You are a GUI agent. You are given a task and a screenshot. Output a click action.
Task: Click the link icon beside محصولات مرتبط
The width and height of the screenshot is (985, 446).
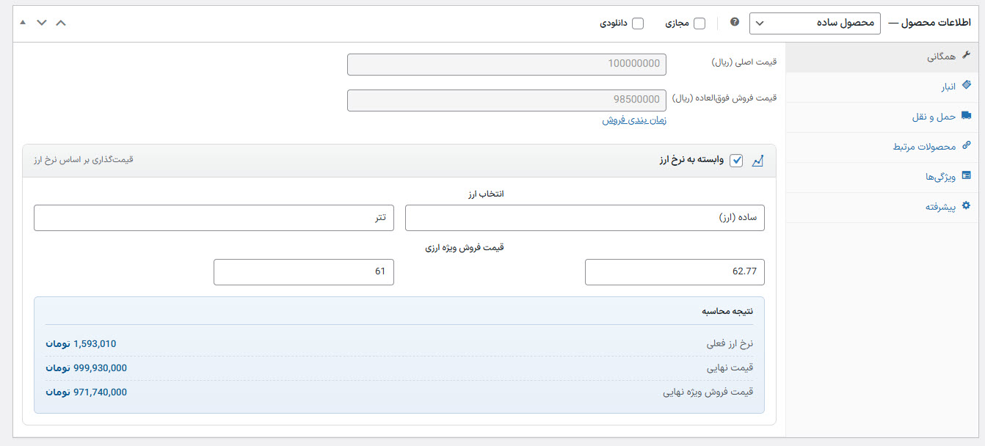pyautogui.click(x=966, y=146)
